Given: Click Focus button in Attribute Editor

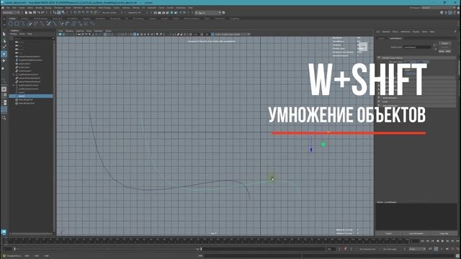Looking at the screenshot, I should (444, 43).
